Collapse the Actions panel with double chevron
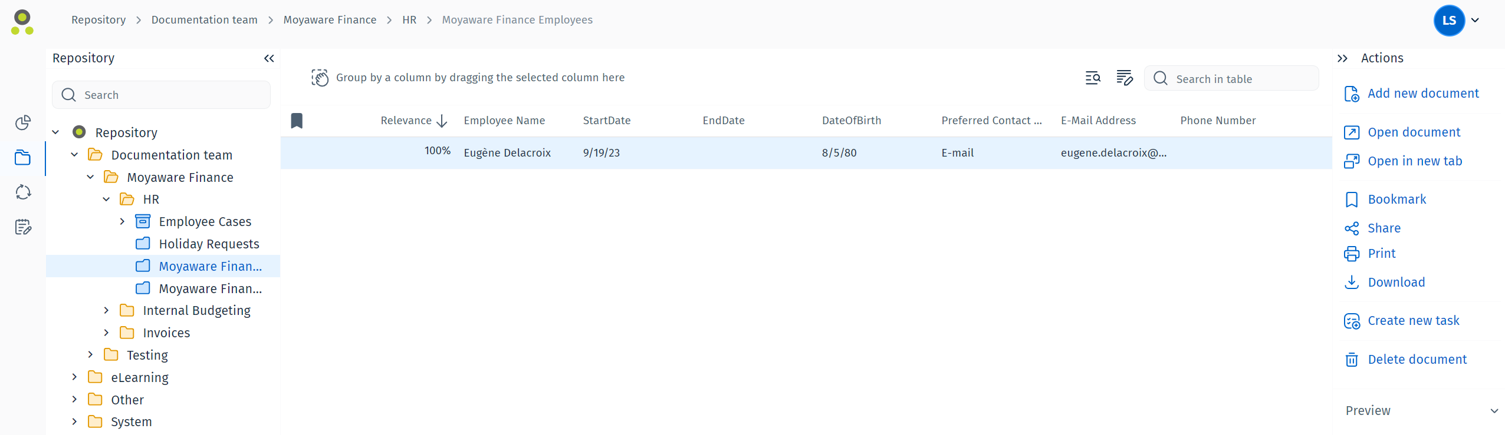This screenshot has height=435, width=1505. tap(1343, 58)
